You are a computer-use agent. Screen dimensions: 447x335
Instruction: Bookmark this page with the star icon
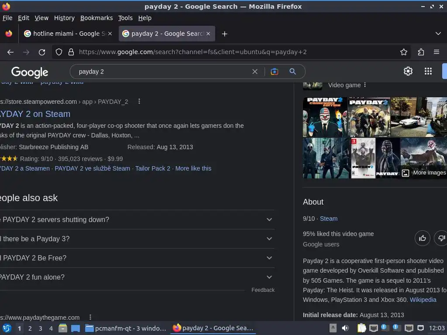click(x=403, y=52)
